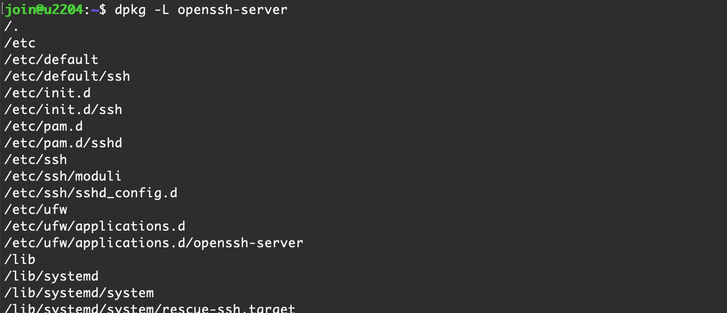Click the /etc/default/ssh path
The height and width of the screenshot is (313, 727).
[67, 76]
